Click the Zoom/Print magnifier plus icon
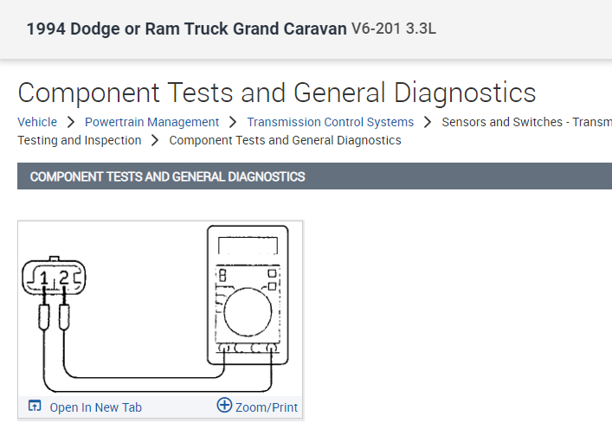This screenshot has height=429, width=612. pos(224,406)
